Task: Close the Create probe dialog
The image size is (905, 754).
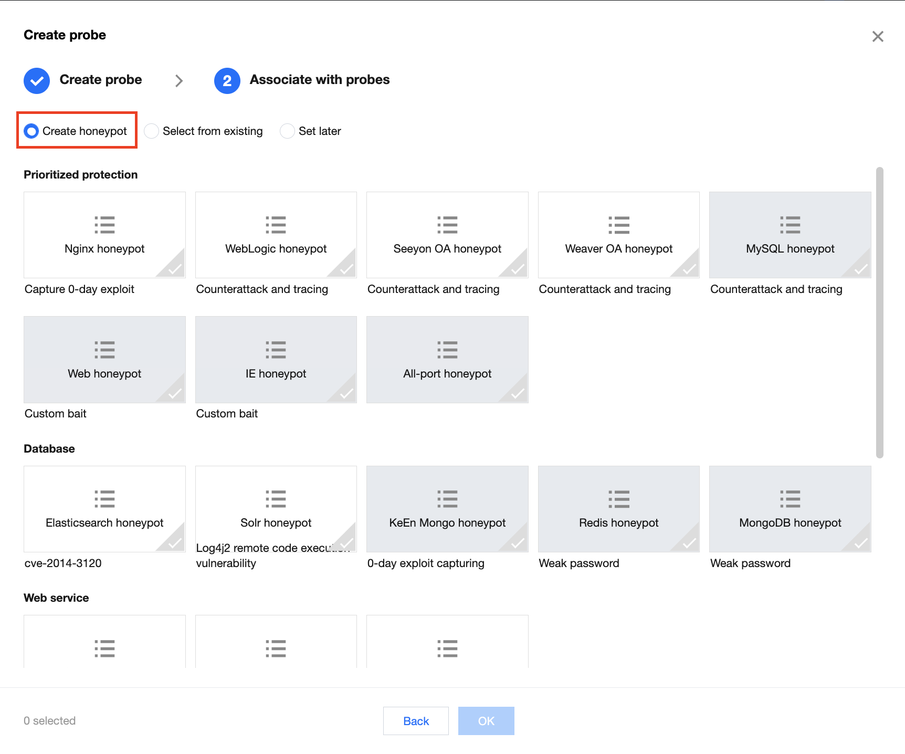Action: pyautogui.click(x=877, y=36)
